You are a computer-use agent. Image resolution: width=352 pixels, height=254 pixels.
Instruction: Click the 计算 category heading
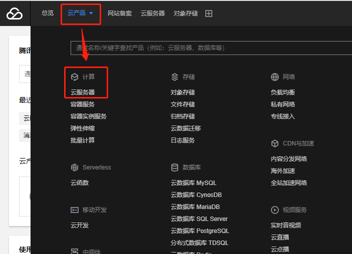point(89,77)
